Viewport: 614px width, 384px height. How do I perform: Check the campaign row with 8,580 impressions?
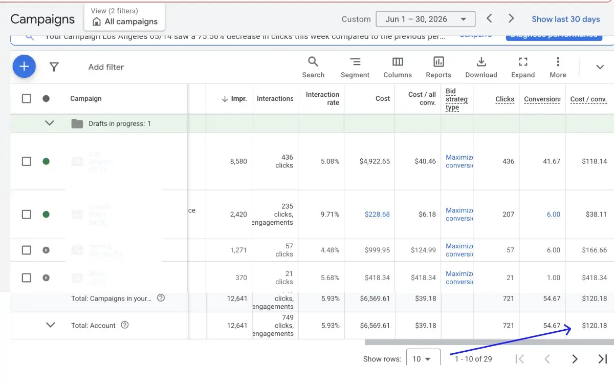(x=27, y=161)
